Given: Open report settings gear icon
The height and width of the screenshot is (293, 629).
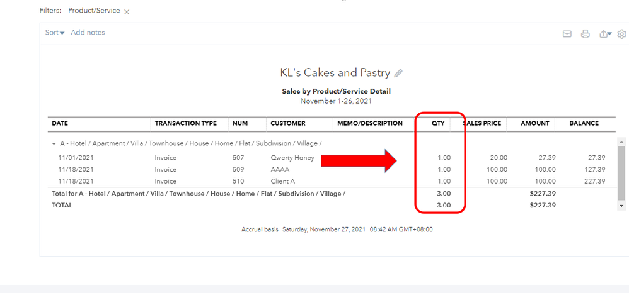Looking at the screenshot, I should click(621, 34).
